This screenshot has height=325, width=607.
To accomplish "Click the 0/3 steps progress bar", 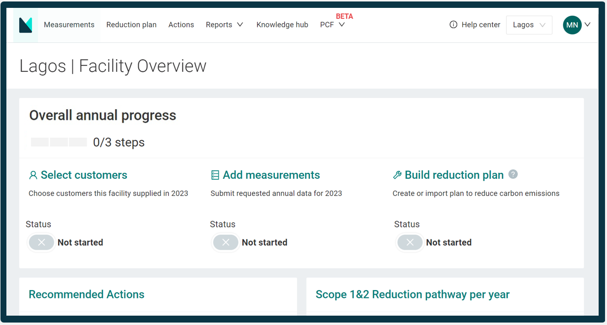I will tap(59, 142).
